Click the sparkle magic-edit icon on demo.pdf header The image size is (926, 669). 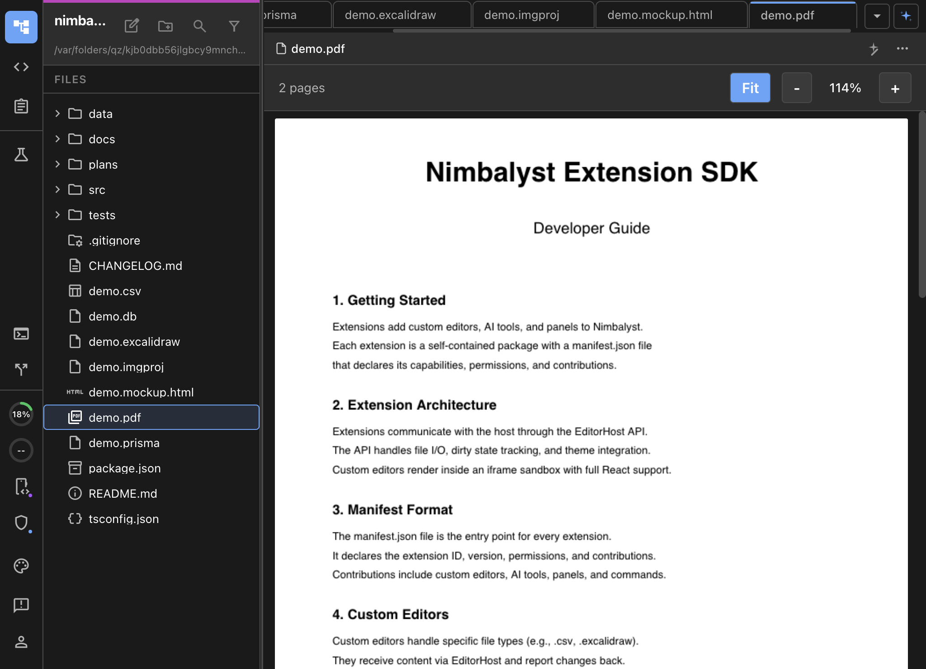[x=874, y=49]
